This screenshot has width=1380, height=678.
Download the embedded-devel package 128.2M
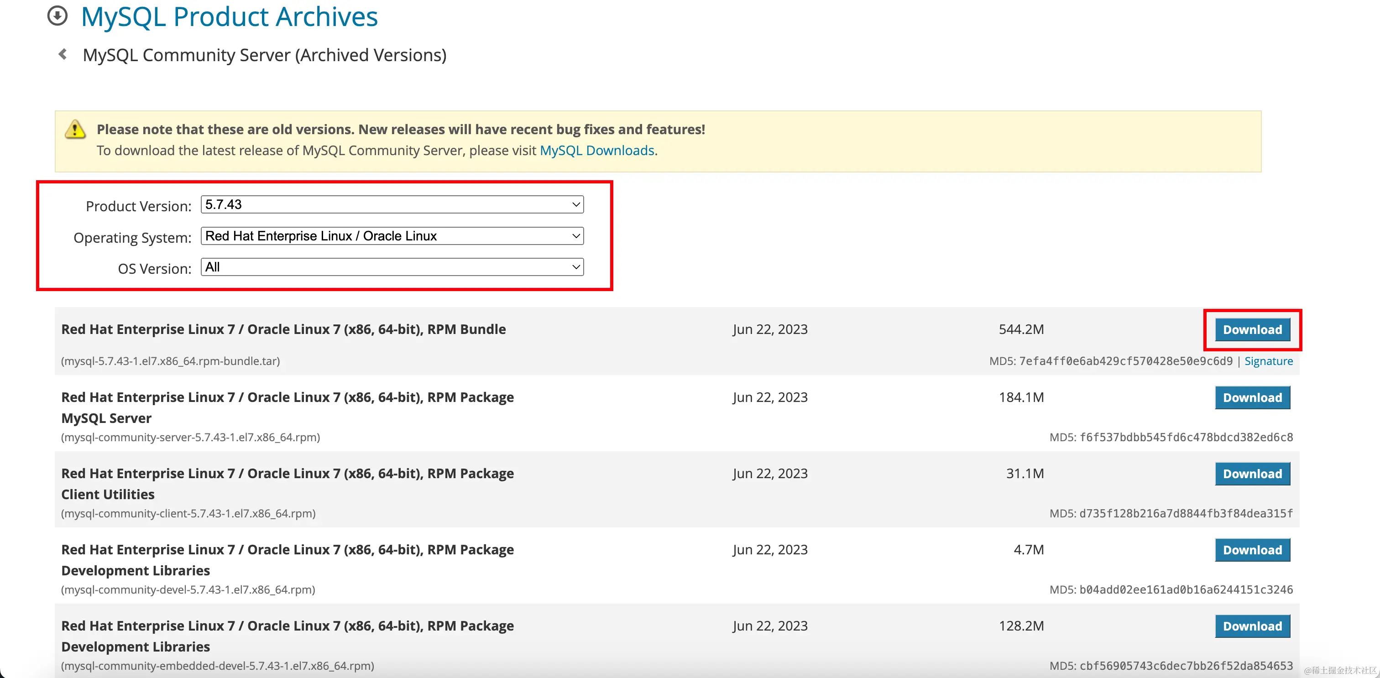pyautogui.click(x=1253, y=626)
